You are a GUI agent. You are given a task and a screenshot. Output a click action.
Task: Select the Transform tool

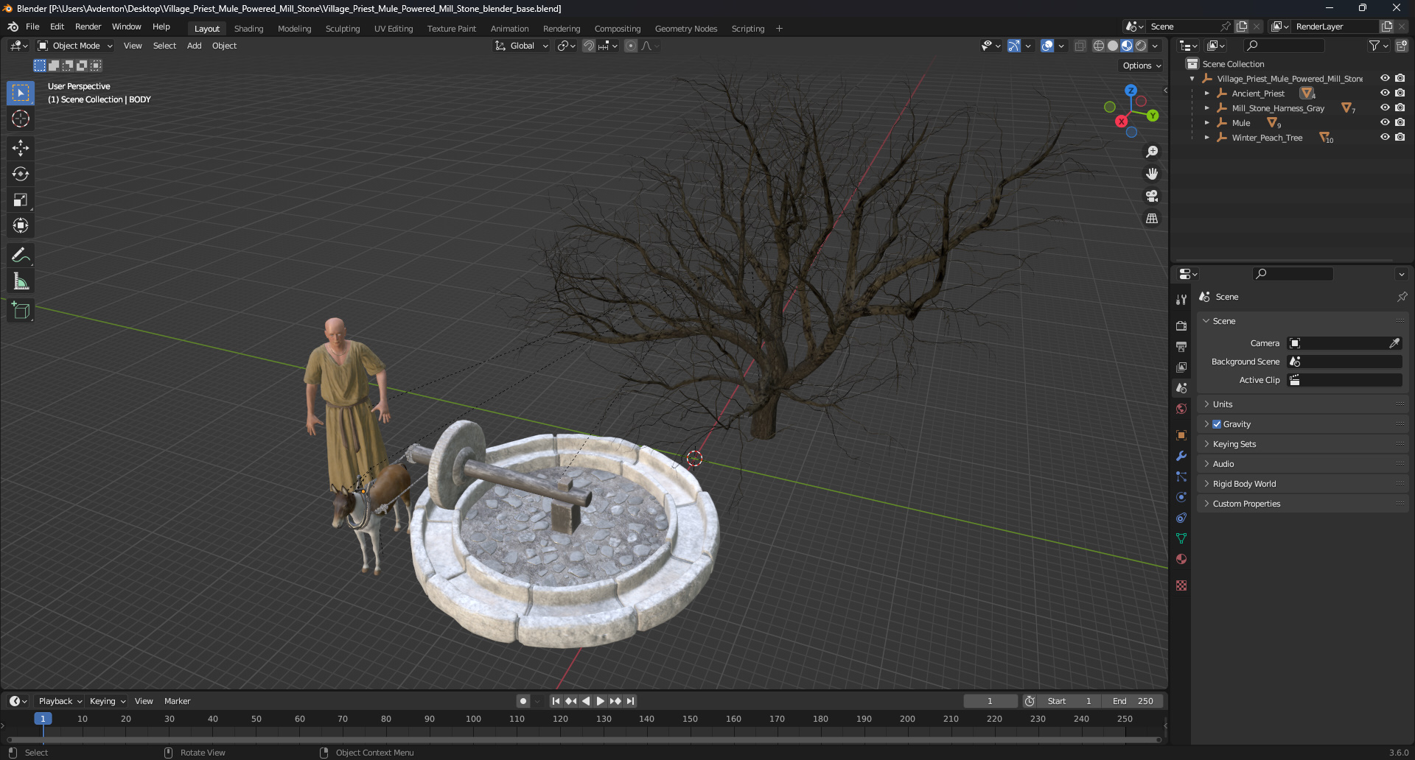(21, 225)
